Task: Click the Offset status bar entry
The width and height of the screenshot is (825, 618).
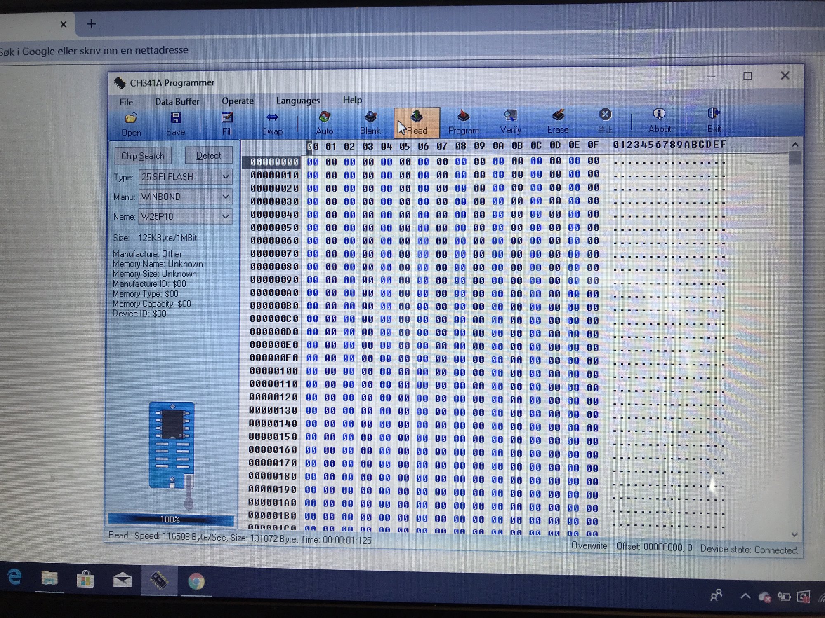Action: coord(654,547)
